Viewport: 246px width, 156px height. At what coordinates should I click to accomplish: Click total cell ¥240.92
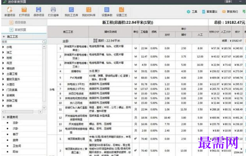coord(238,48)
